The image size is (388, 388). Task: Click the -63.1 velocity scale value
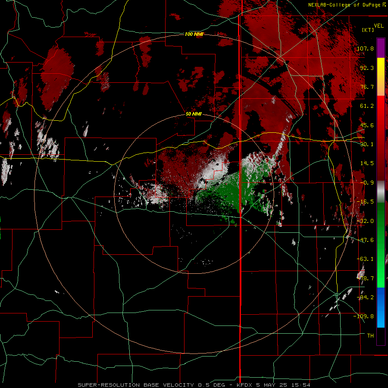coord(365,259)
